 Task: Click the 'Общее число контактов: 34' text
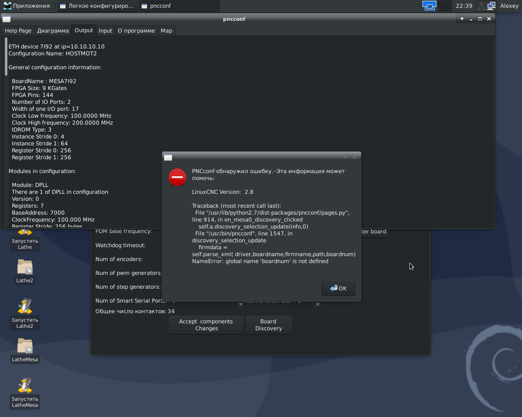tap(135, 311)
